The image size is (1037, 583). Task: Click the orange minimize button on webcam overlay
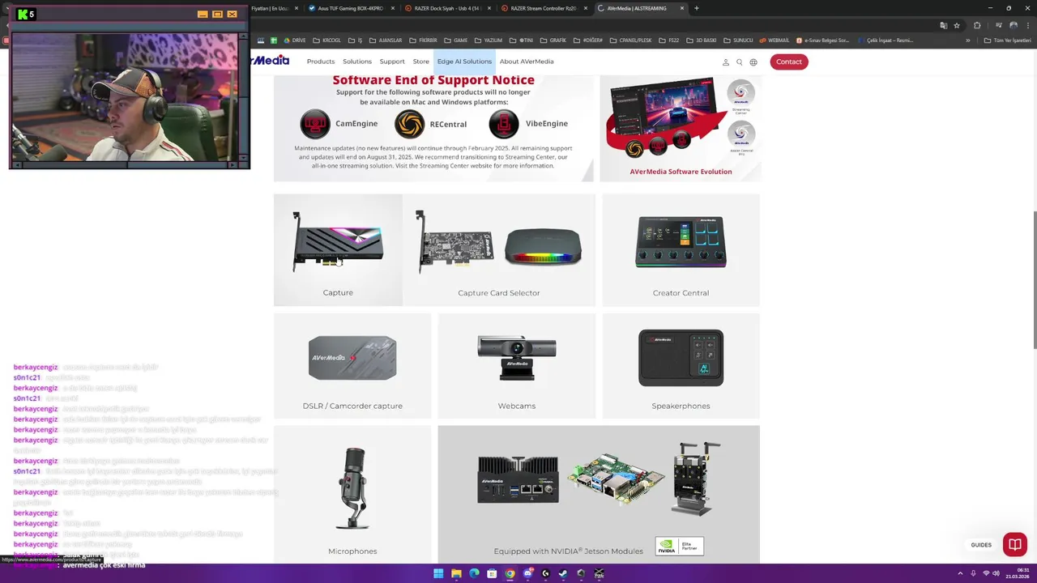pos(203,15)
